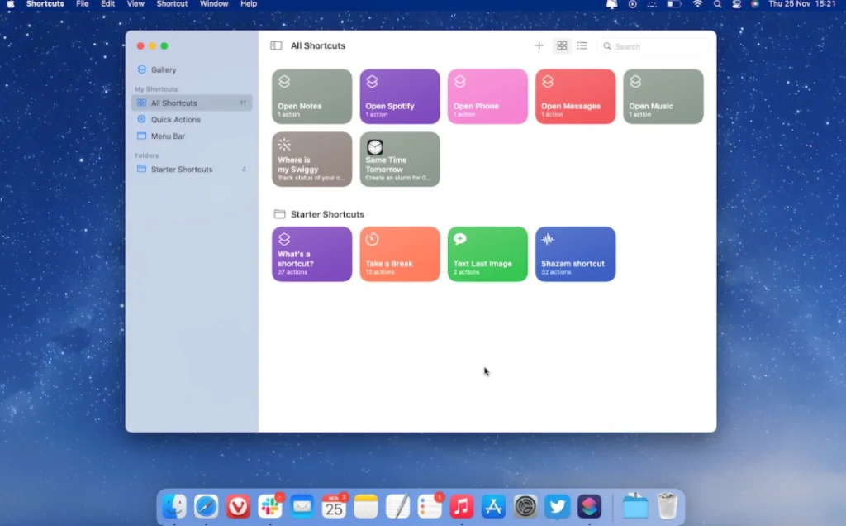Image resolution: width=846 pixels, height=526 pixels.
Task: Click the sparkle icon on Where is my Swiggy
Action: [284, 145]
